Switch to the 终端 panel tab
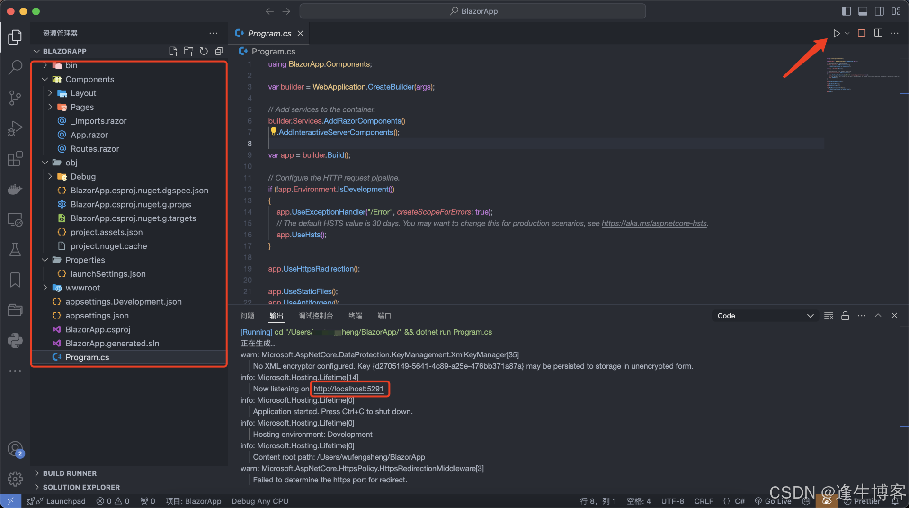The height and width of the screenshot is (508, 909). (x=355, y=316)
